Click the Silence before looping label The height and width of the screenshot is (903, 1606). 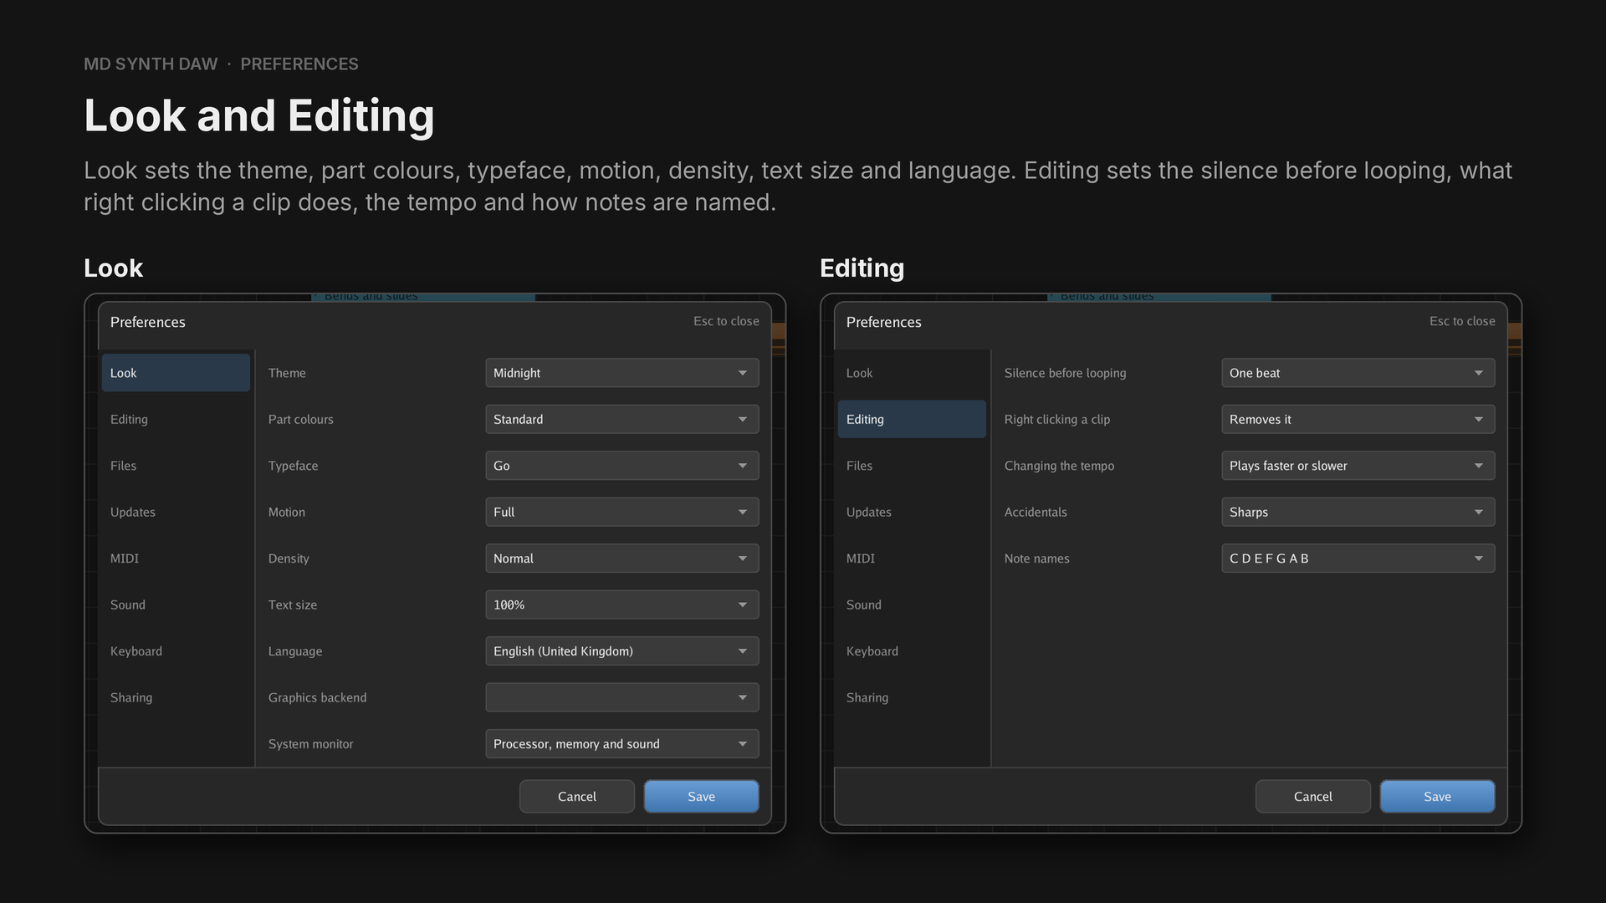(1066, 373)
